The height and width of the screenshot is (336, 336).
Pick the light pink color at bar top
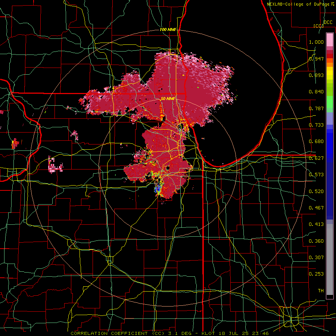point(330,40)
